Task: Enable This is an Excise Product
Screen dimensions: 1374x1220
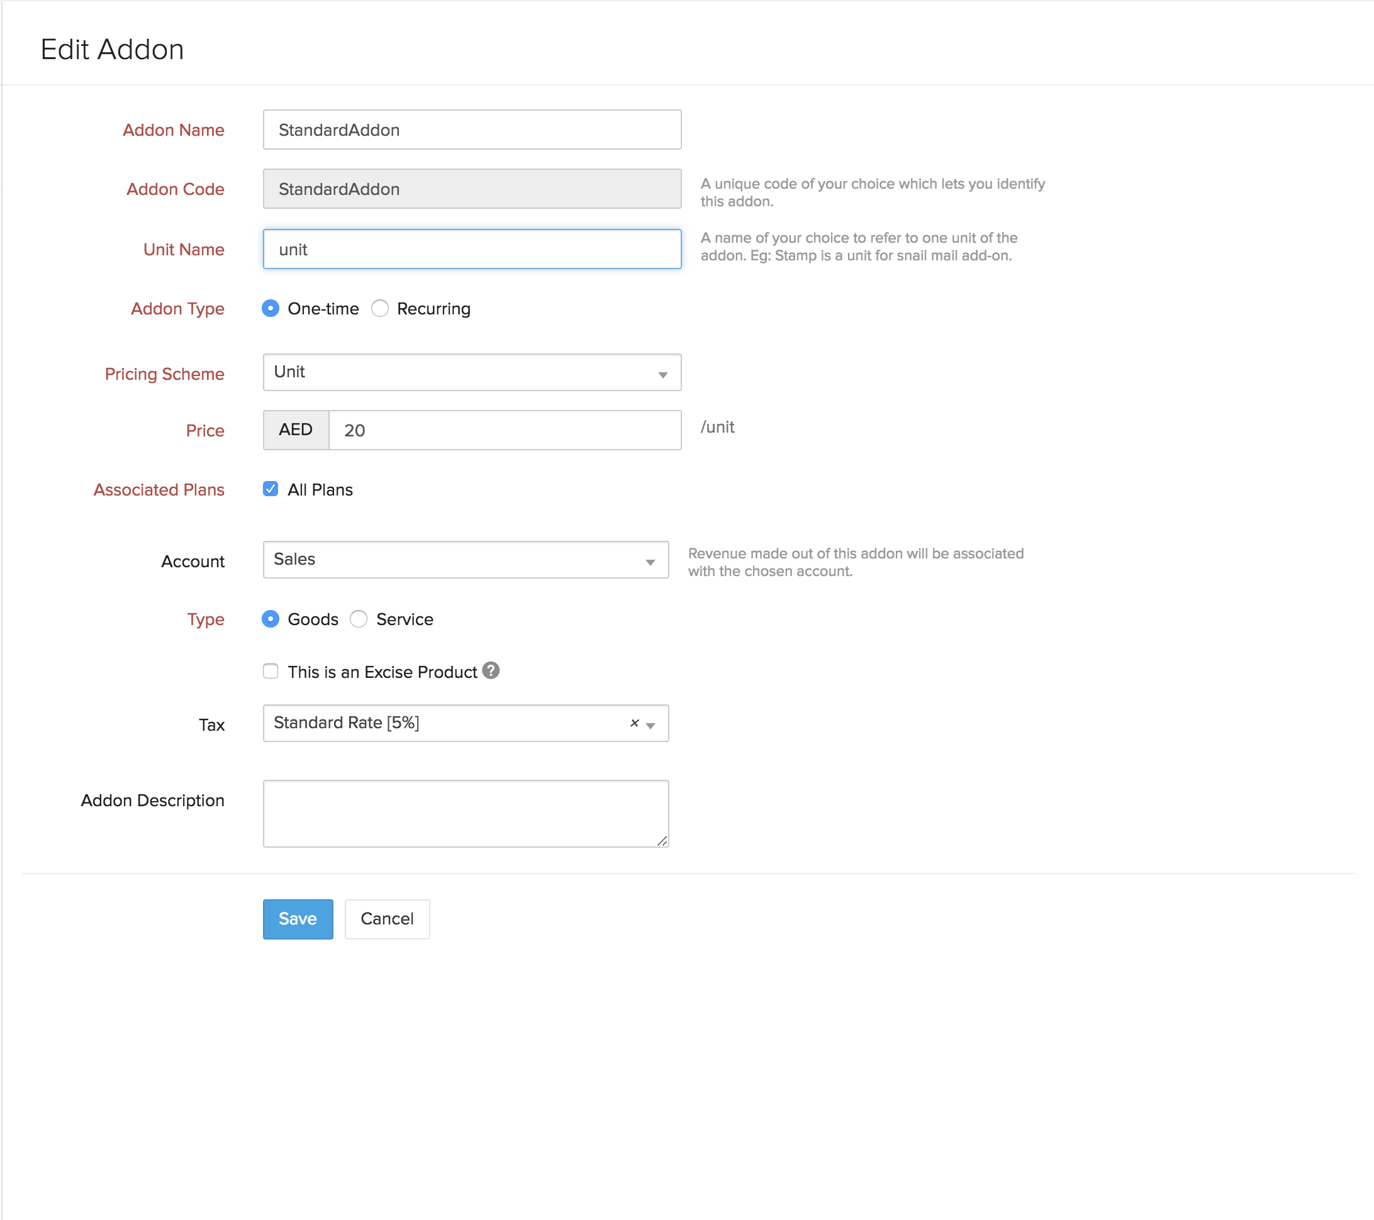Action: point(271,670)
